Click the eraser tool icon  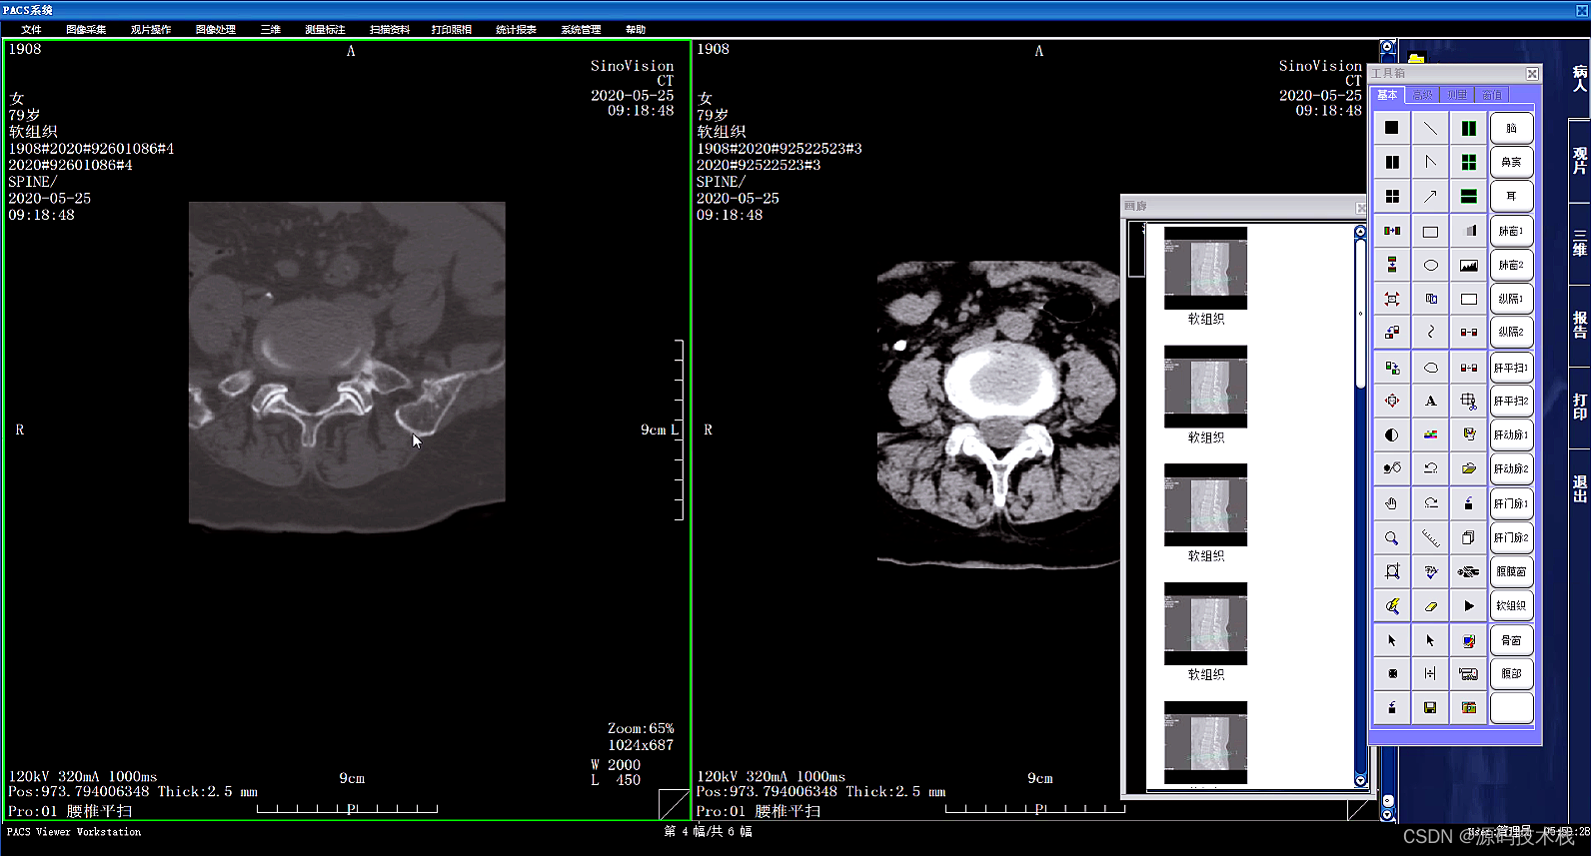[1430, 605]
